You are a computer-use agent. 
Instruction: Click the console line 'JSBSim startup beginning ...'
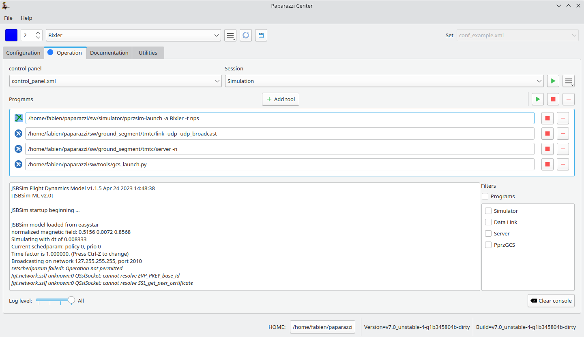point(45,210)
